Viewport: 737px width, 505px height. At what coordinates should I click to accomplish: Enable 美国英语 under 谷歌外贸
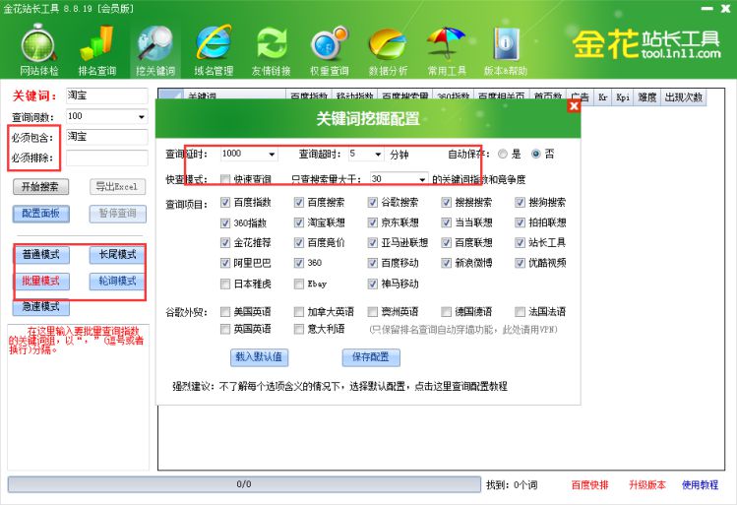pyautogui.click(x=225, y=312)
